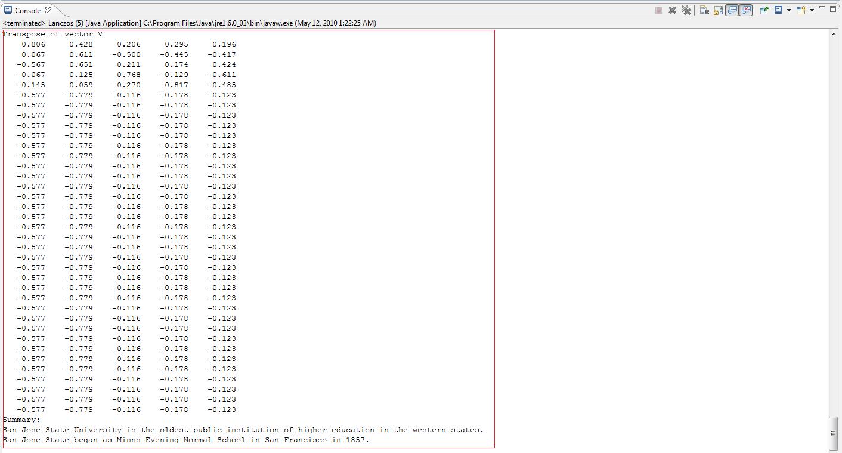Click the 'Transpose of vector V' line
This screenshot has height=453, width=842.
pos(52,34)
